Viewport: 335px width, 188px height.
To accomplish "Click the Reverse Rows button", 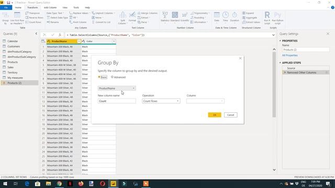I will (34, 17).
